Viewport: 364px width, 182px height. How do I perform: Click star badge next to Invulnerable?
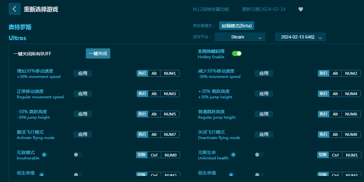(44, 155)
